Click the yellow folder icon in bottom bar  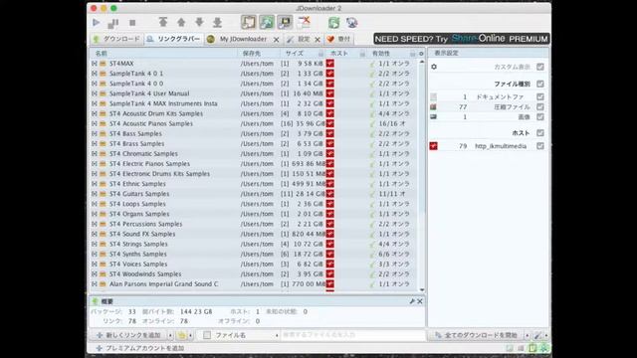(181, 335)
